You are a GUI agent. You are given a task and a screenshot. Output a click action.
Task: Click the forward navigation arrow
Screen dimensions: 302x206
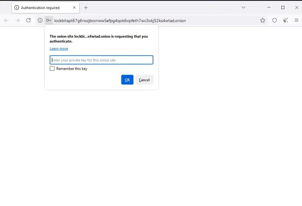[17, 20]
